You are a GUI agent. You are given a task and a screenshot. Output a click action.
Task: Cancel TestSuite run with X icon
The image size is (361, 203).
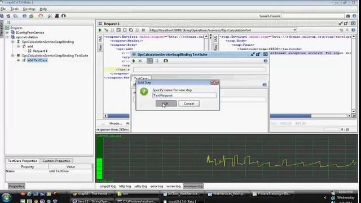point(140,61)
